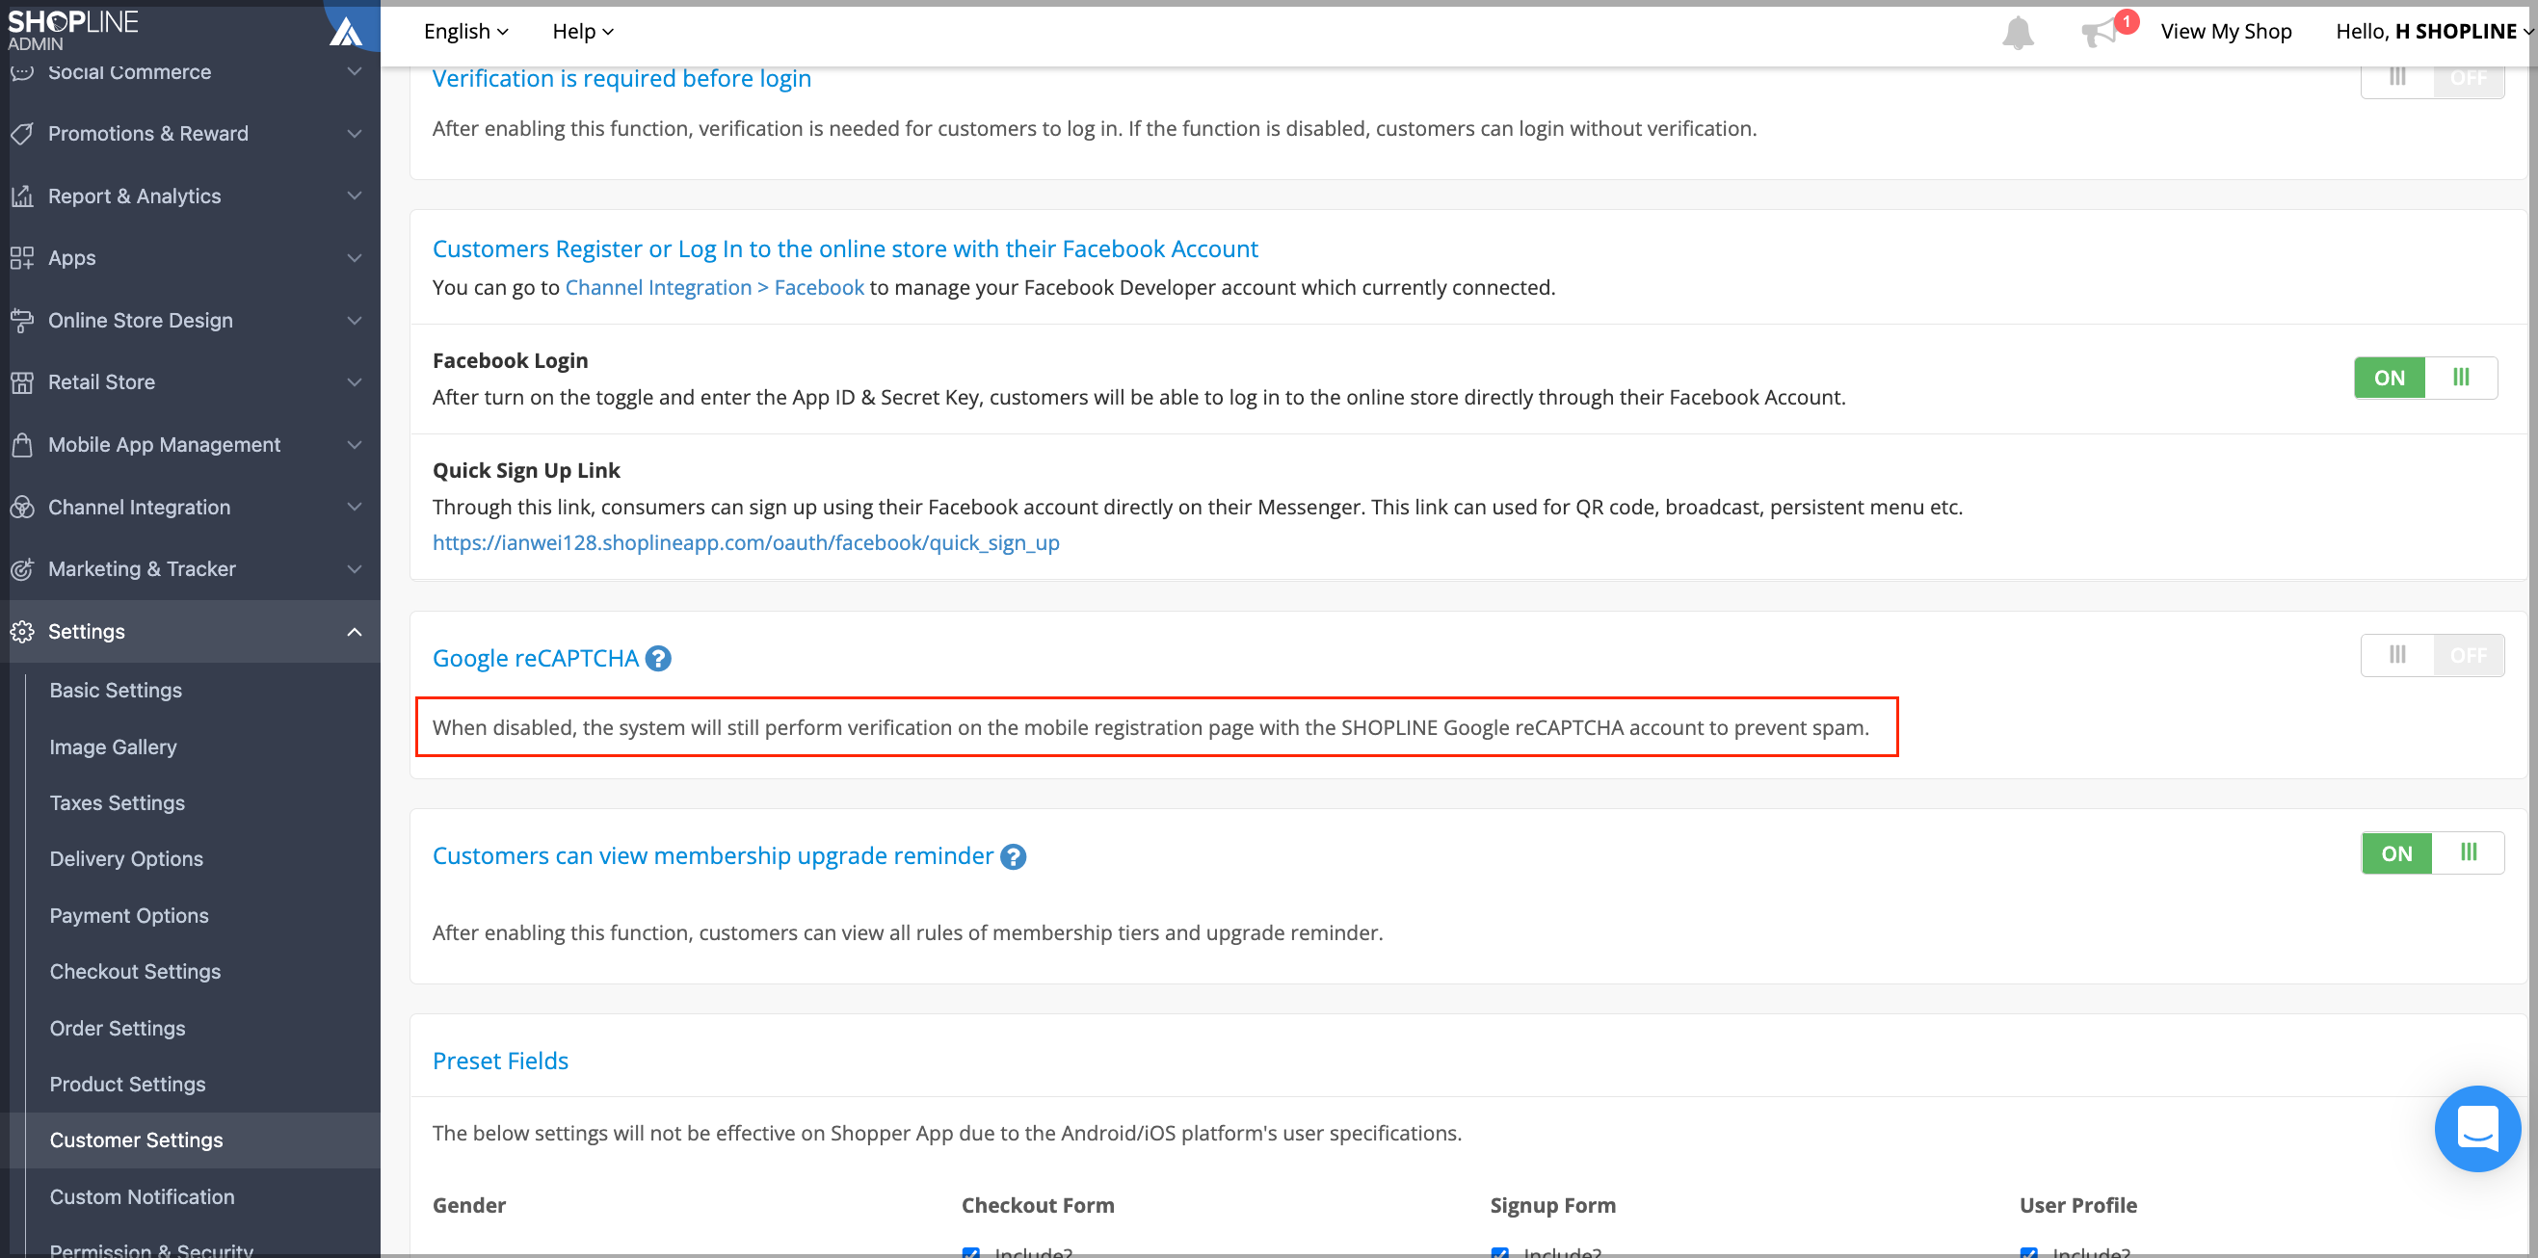Click the Retail Store storefront icon
Image resolution: width=2538 pixels, height=1258 pixels.
point(21,382)
